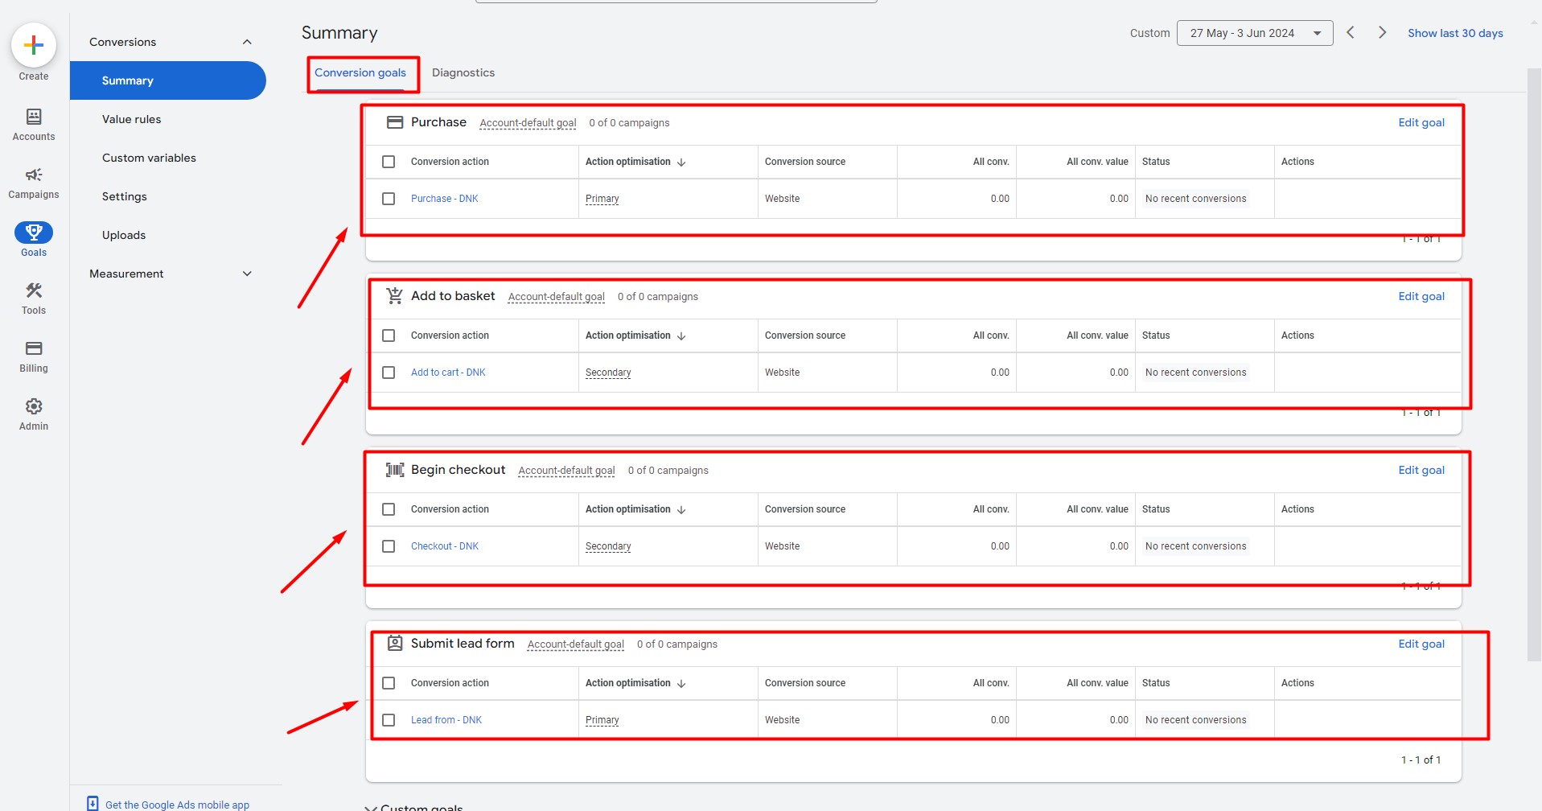Open the Billing card icon
This screenshot has height=811, width=1542.
(34, 348)
